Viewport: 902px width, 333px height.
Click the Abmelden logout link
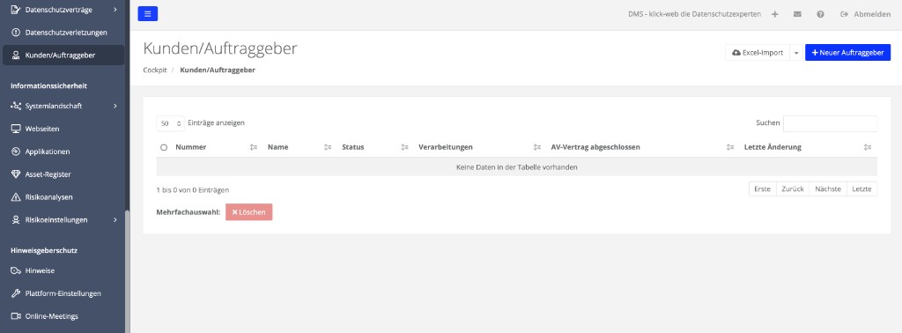(866, 14)
